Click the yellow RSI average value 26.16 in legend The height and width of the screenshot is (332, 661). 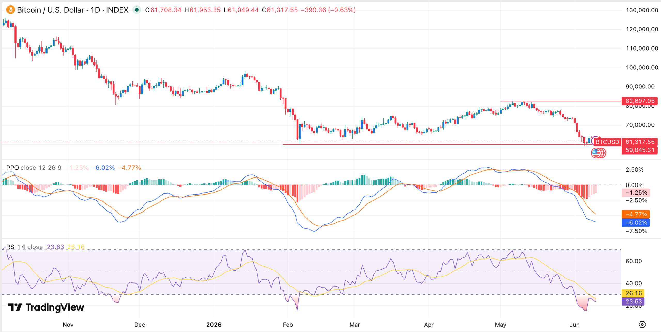pyautogui.click(x=76, y=247)
